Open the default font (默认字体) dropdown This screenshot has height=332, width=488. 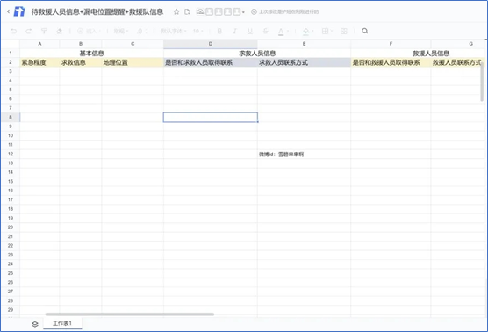tap(174, 31)
